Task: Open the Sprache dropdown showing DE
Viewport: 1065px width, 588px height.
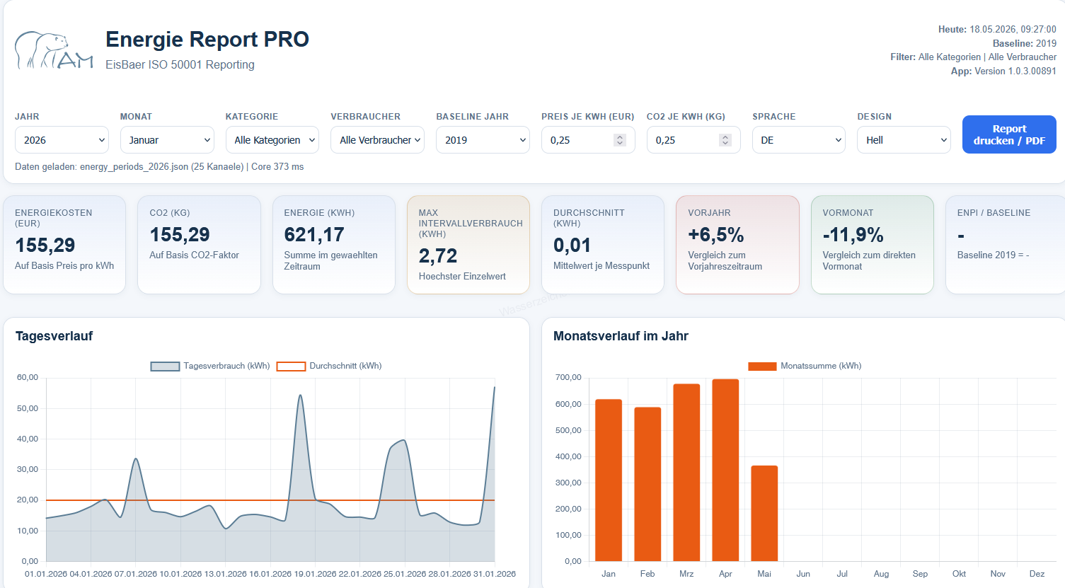Action: [x=799, y=140]
